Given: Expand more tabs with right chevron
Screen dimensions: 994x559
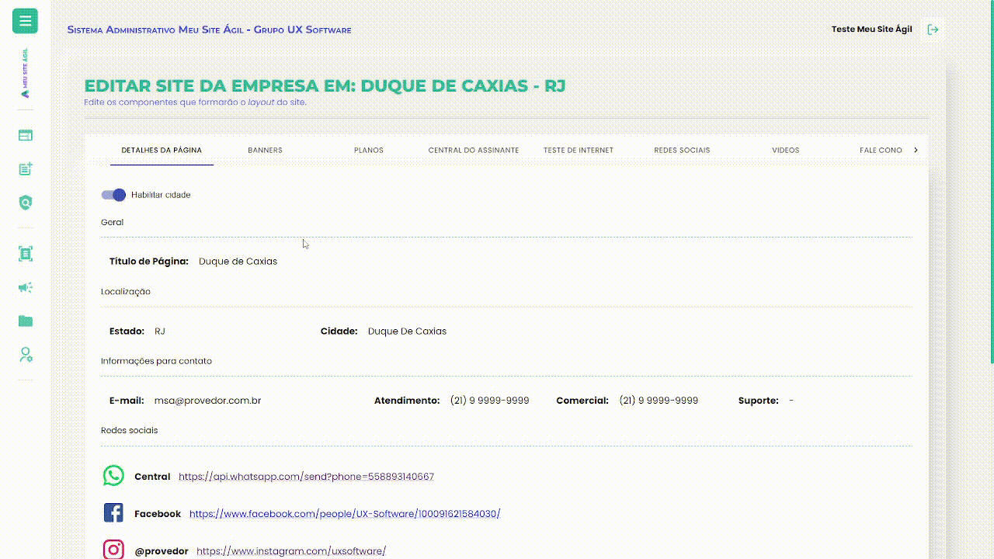Looking at the screenshot, I should 916,150.
